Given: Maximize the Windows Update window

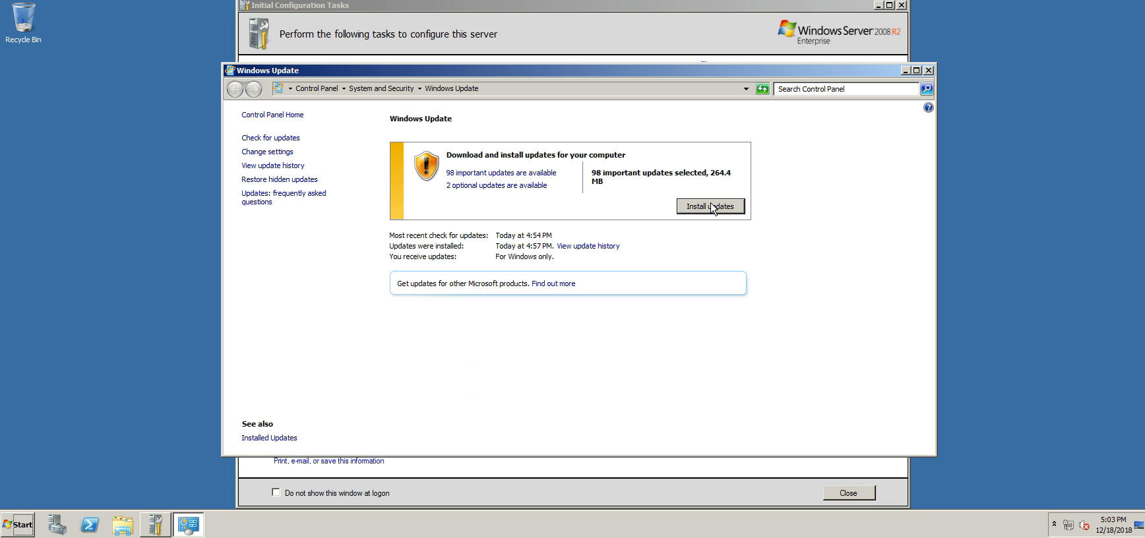Looking at the screenshot, I should pyautogui.click(x=917, y=71).
